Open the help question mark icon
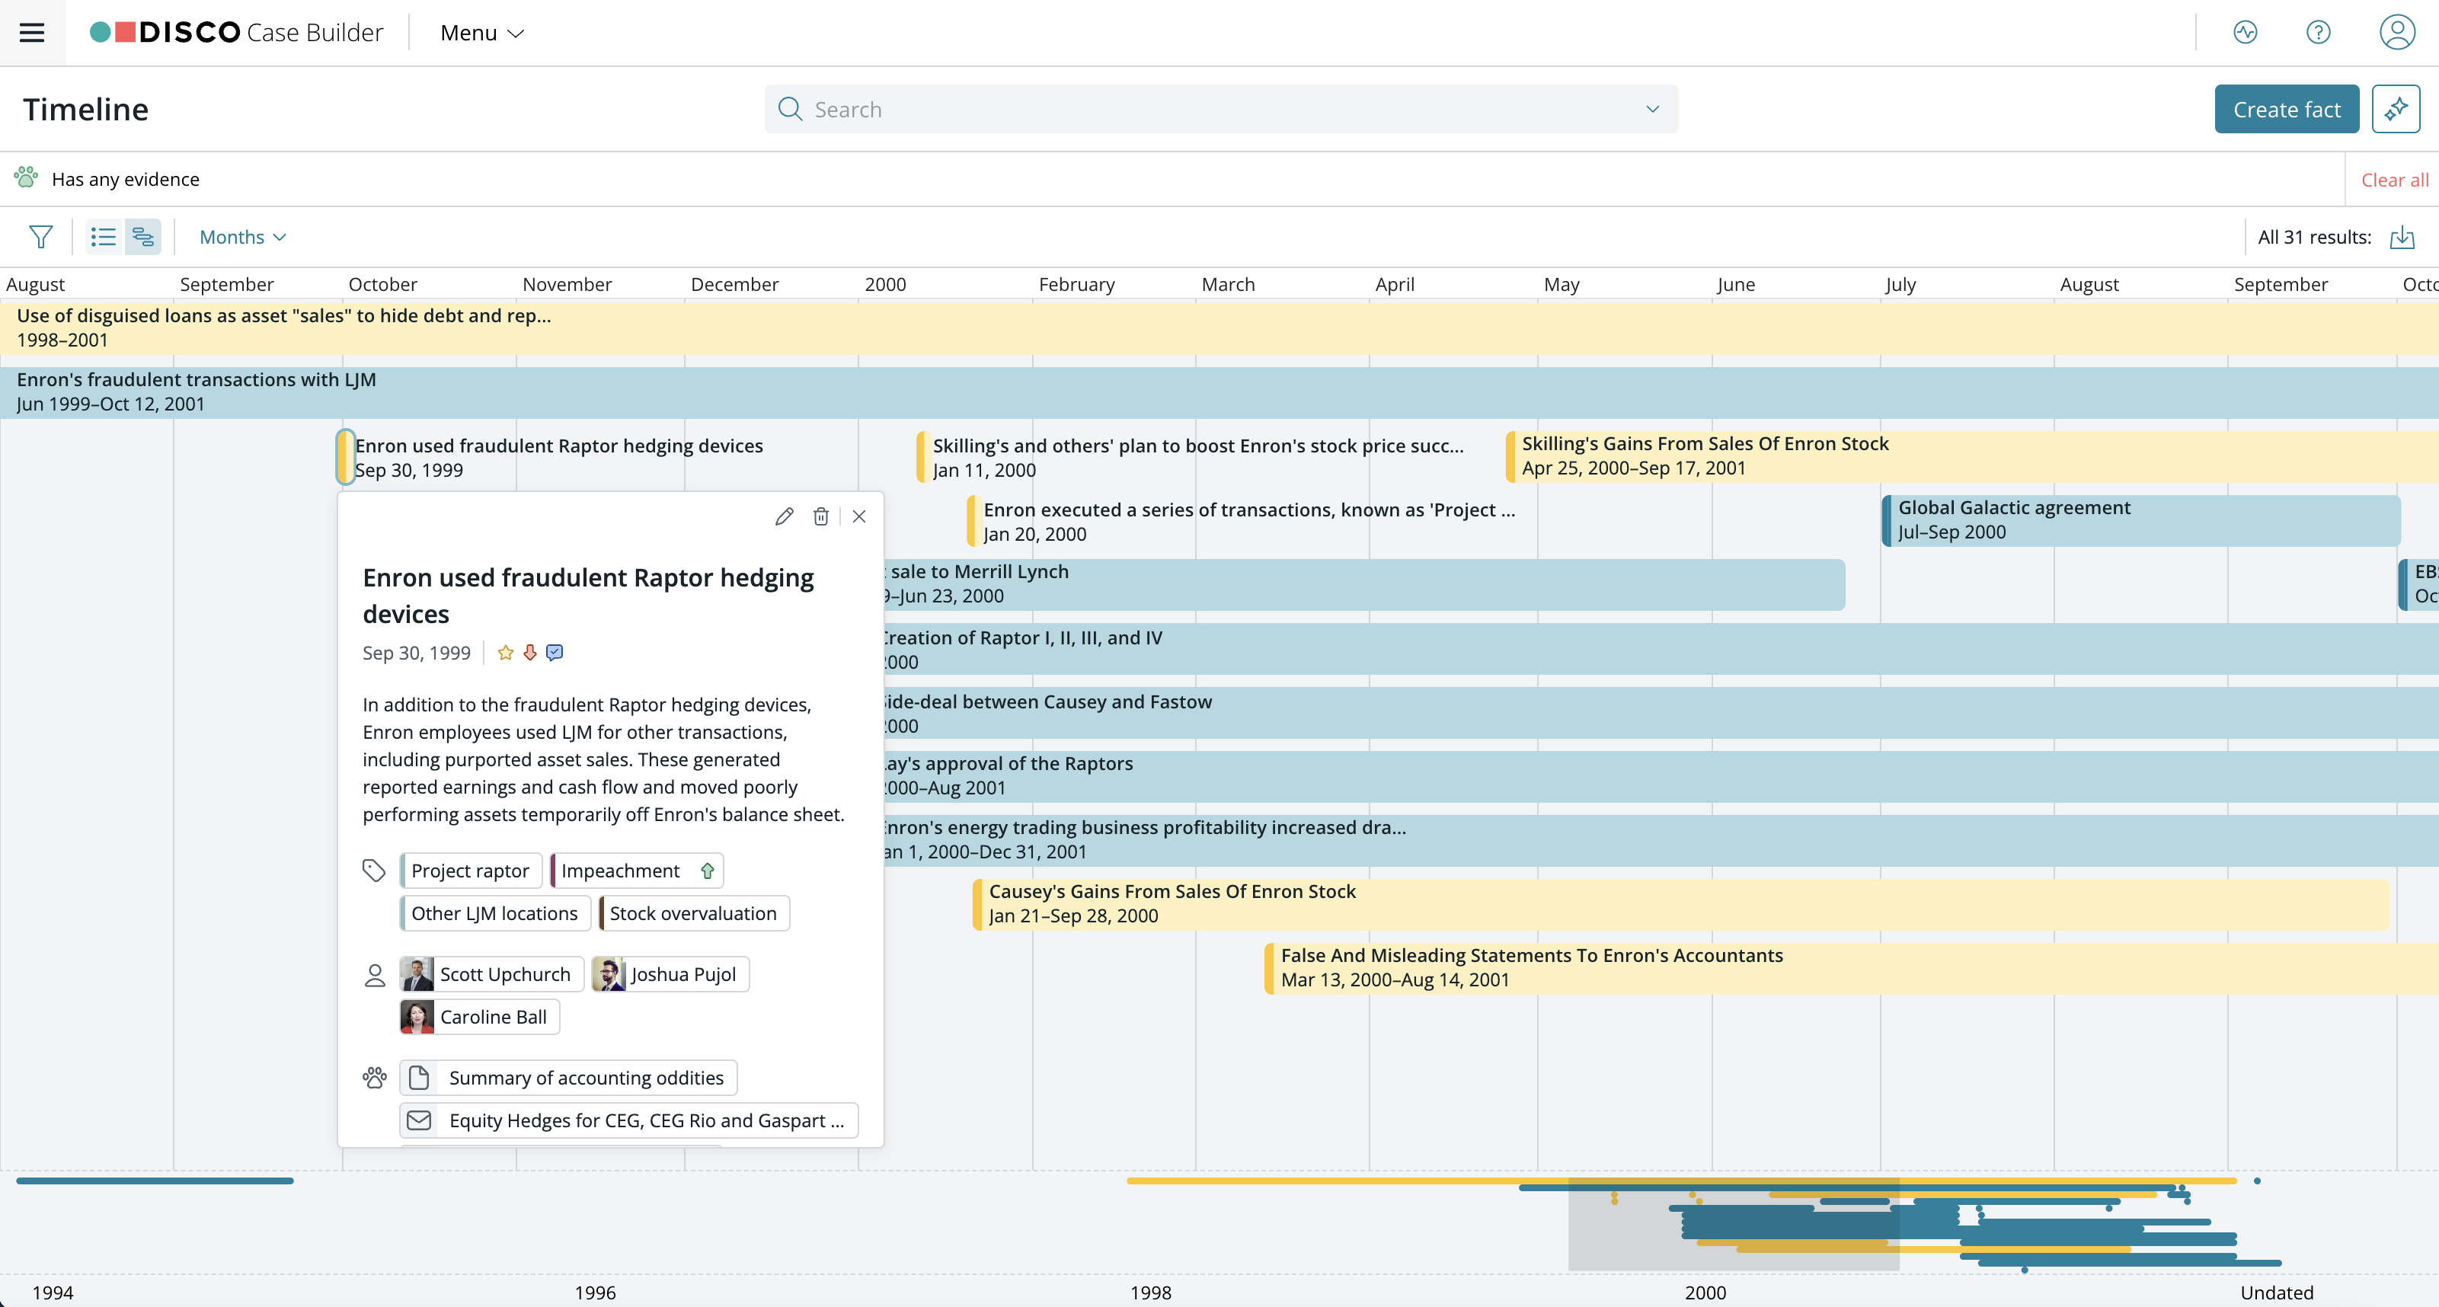The width and height of the screenshot is (2439, 1307). coord(2318,32)
